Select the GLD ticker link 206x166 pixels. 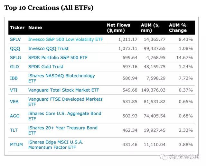(14, 67)
